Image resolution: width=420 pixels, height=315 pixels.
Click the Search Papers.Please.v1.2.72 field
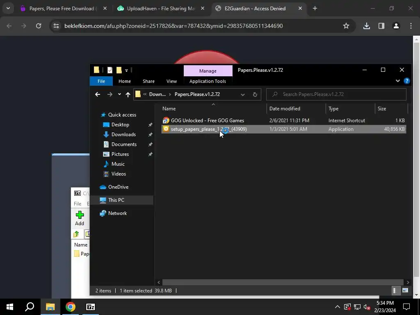336,94
